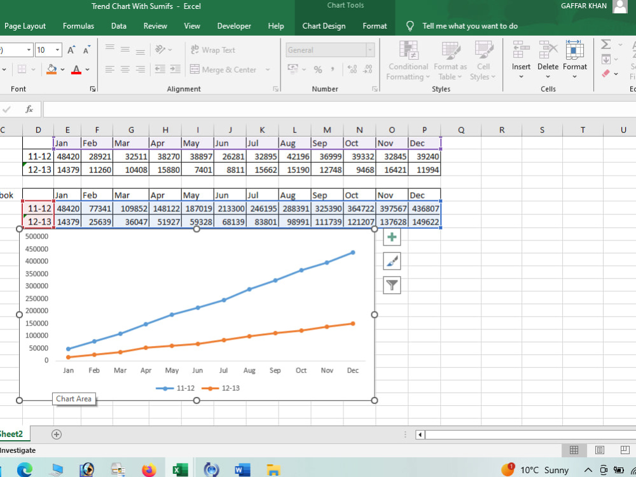Viewport: 636px width, 477px height.
Task: Increase indent of the cell
Action: tap(176, 69)
